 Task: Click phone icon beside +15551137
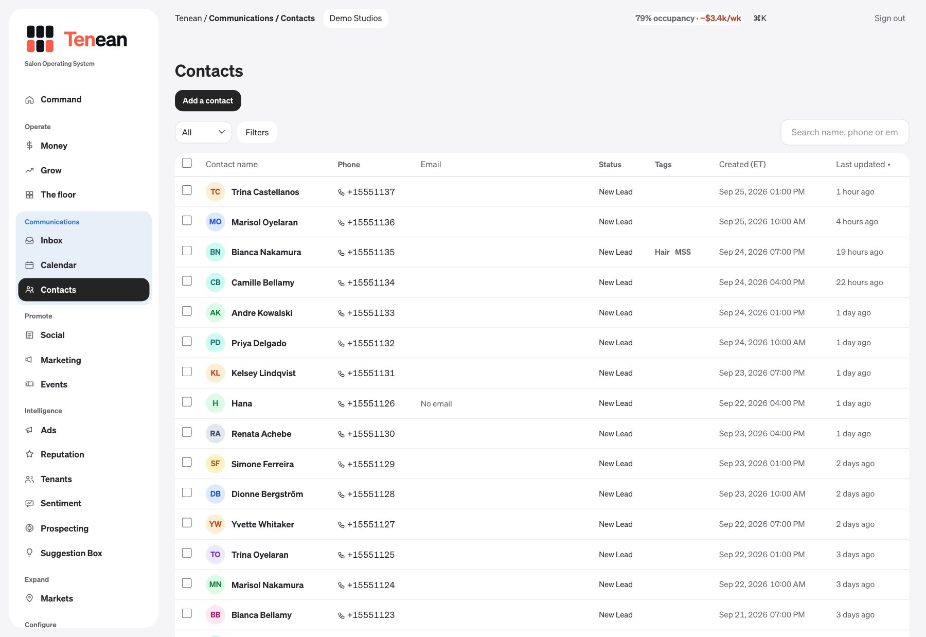coord(341,192)
